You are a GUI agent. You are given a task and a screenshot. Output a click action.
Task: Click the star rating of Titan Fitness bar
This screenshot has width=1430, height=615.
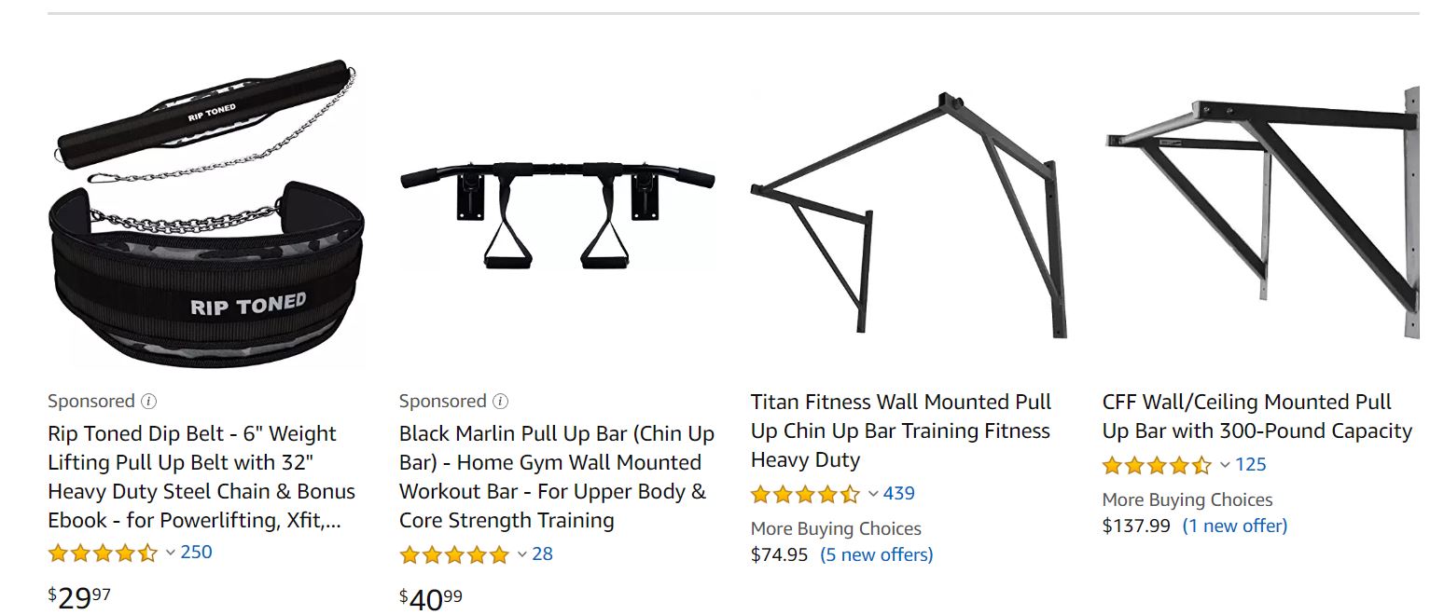(x=806, y=494)
